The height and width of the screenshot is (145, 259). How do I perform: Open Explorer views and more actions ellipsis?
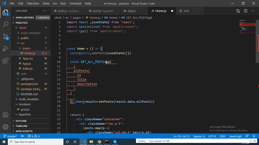point(45,11)
